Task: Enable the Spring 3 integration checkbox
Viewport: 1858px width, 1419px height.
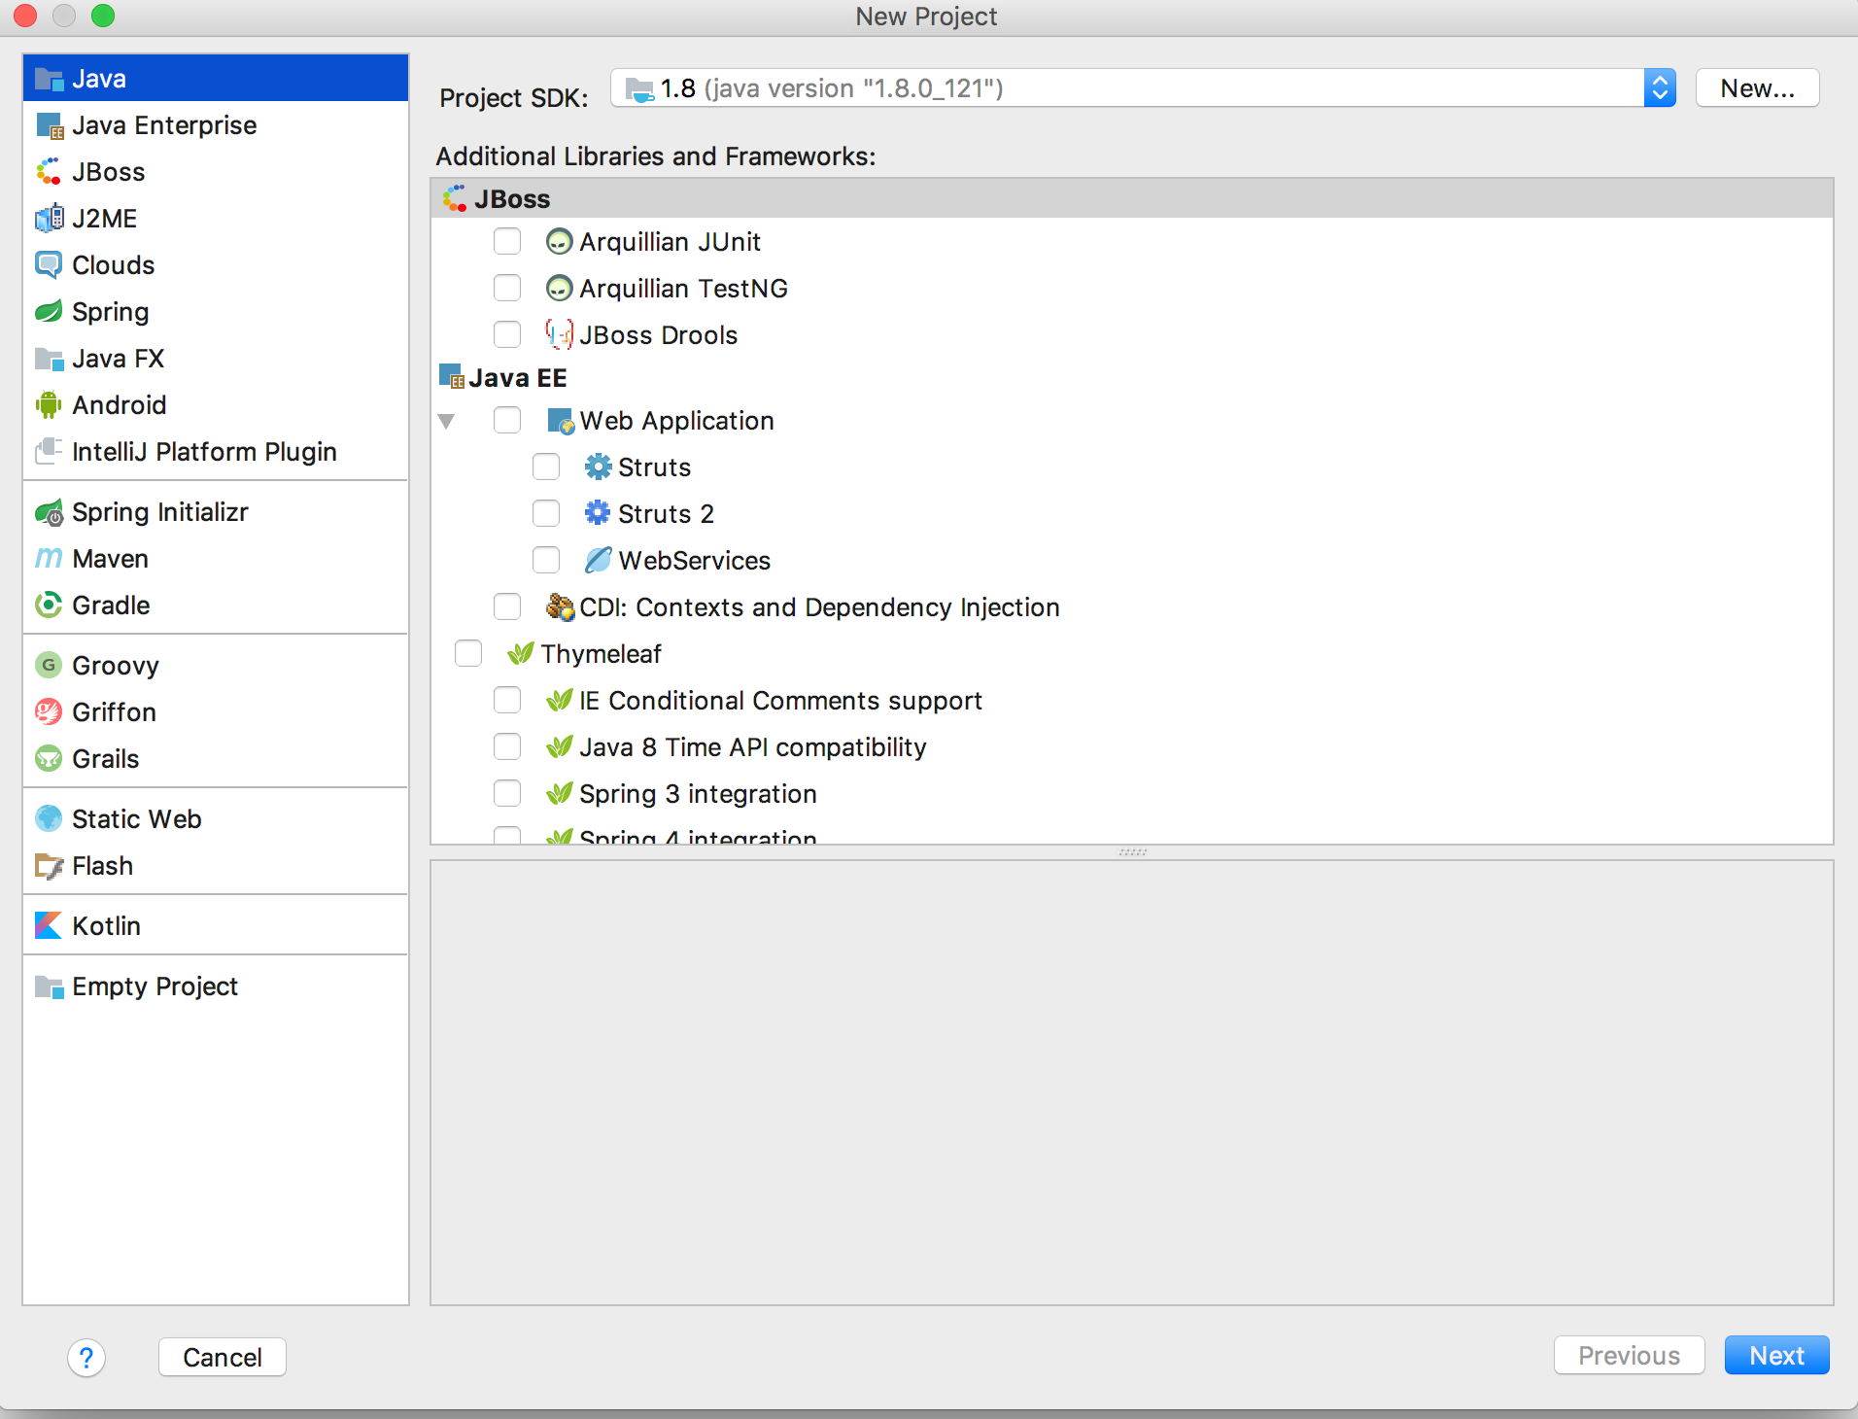Action: pos(507,794)
